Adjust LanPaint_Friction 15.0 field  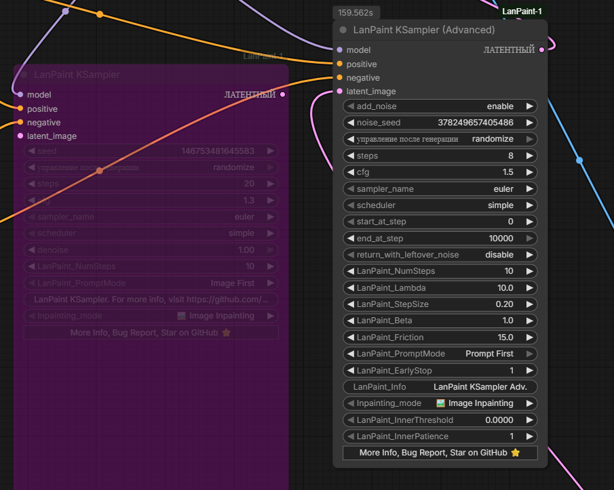(x=440, y=337)
